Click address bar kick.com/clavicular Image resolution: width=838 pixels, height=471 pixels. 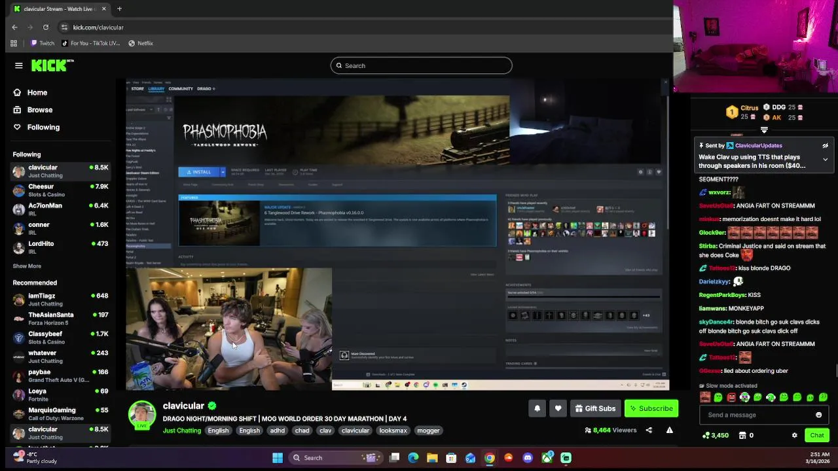98,27
